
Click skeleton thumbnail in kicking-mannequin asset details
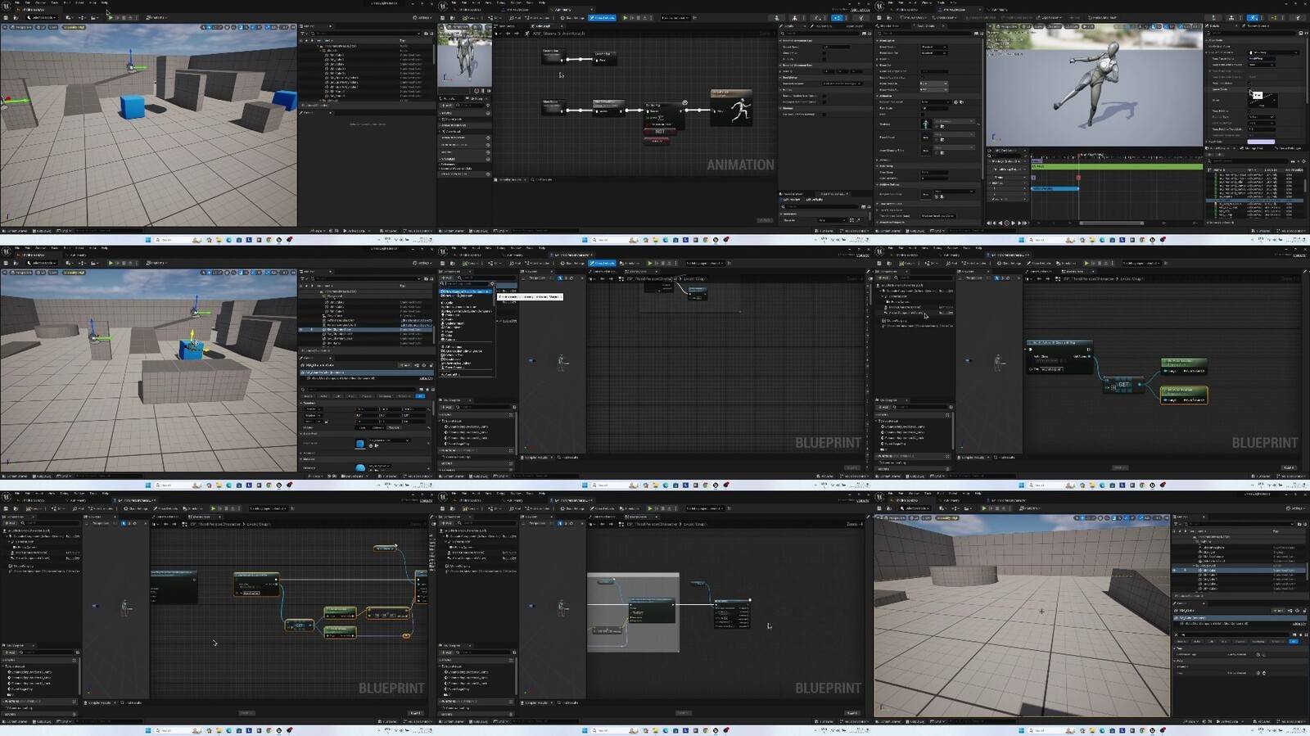[x=926, y=124]
